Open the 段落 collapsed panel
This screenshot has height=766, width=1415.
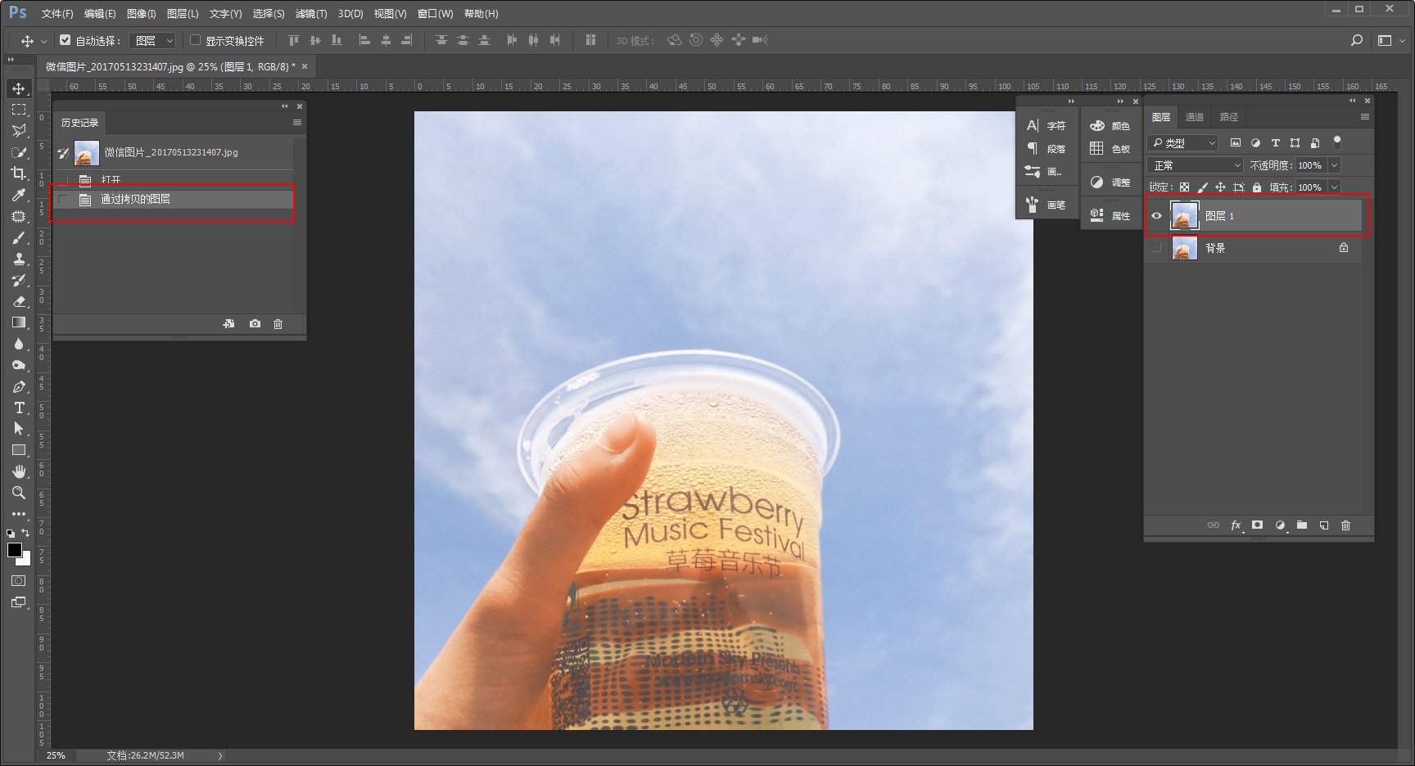pos(1047,149)
